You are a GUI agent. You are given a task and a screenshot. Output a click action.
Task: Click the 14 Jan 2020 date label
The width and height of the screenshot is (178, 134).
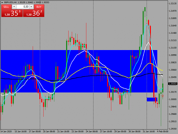6,131
